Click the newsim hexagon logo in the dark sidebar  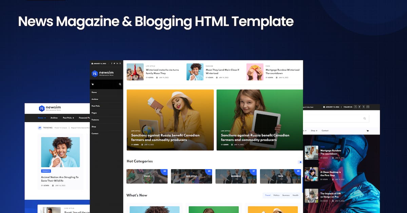point(95,73)
